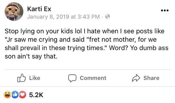The image size is (175, 103).
Task: View the 5.2K reactions count
Action: pyautogui.click(x=36, y=95)
